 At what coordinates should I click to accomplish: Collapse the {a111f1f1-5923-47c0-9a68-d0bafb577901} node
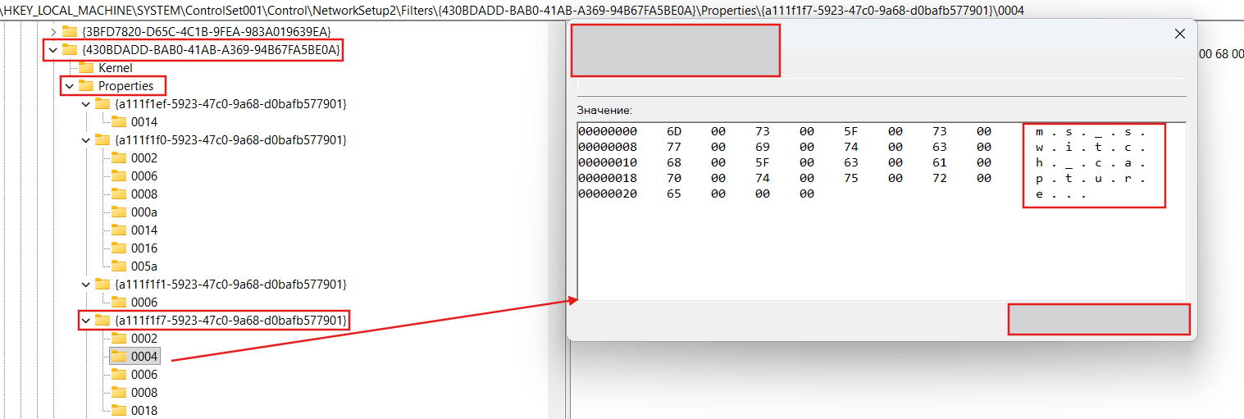(86, 285)
